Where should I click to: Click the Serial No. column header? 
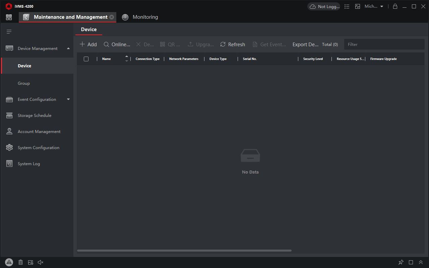coord(250,59)
